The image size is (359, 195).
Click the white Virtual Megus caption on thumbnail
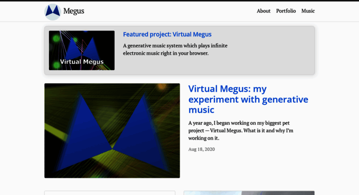pyautogui.click(x=82, y=62)
